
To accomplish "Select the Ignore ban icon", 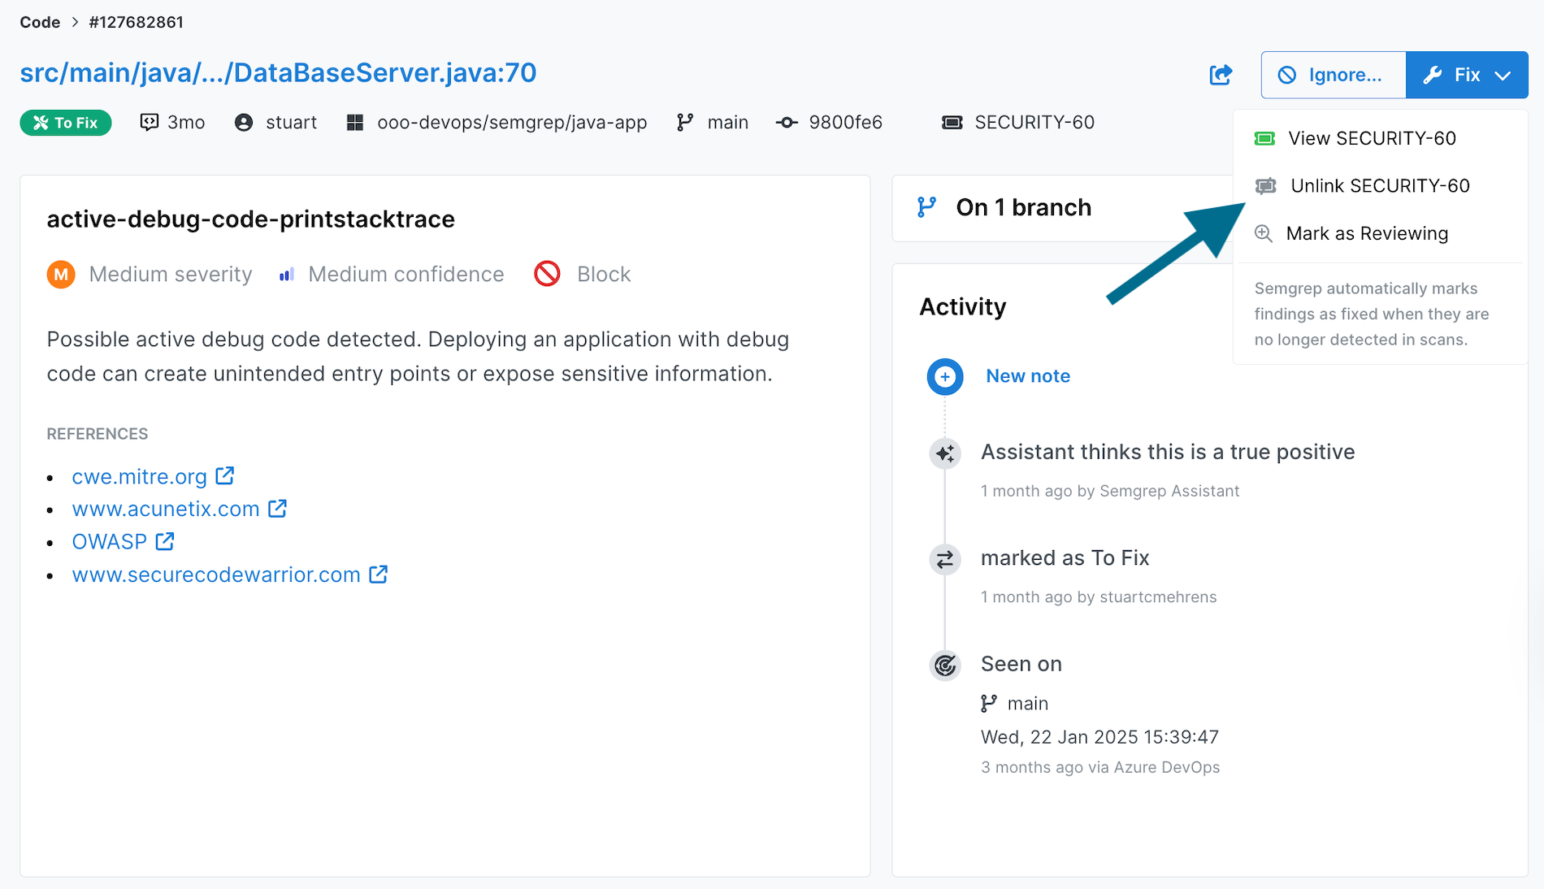I will tap(1288, 74).
